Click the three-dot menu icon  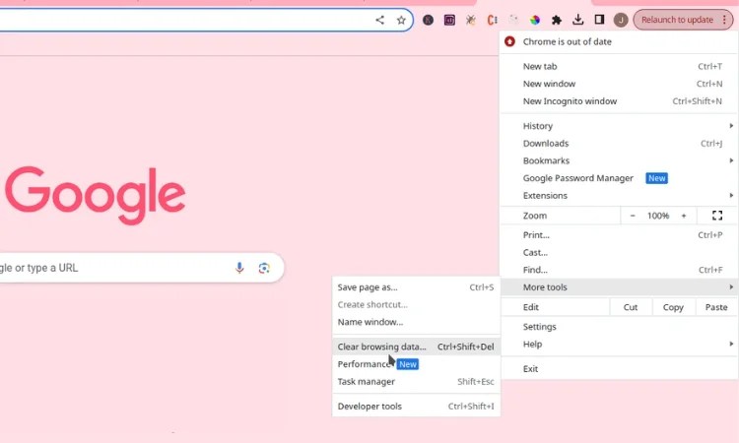[x=724, y=20]
